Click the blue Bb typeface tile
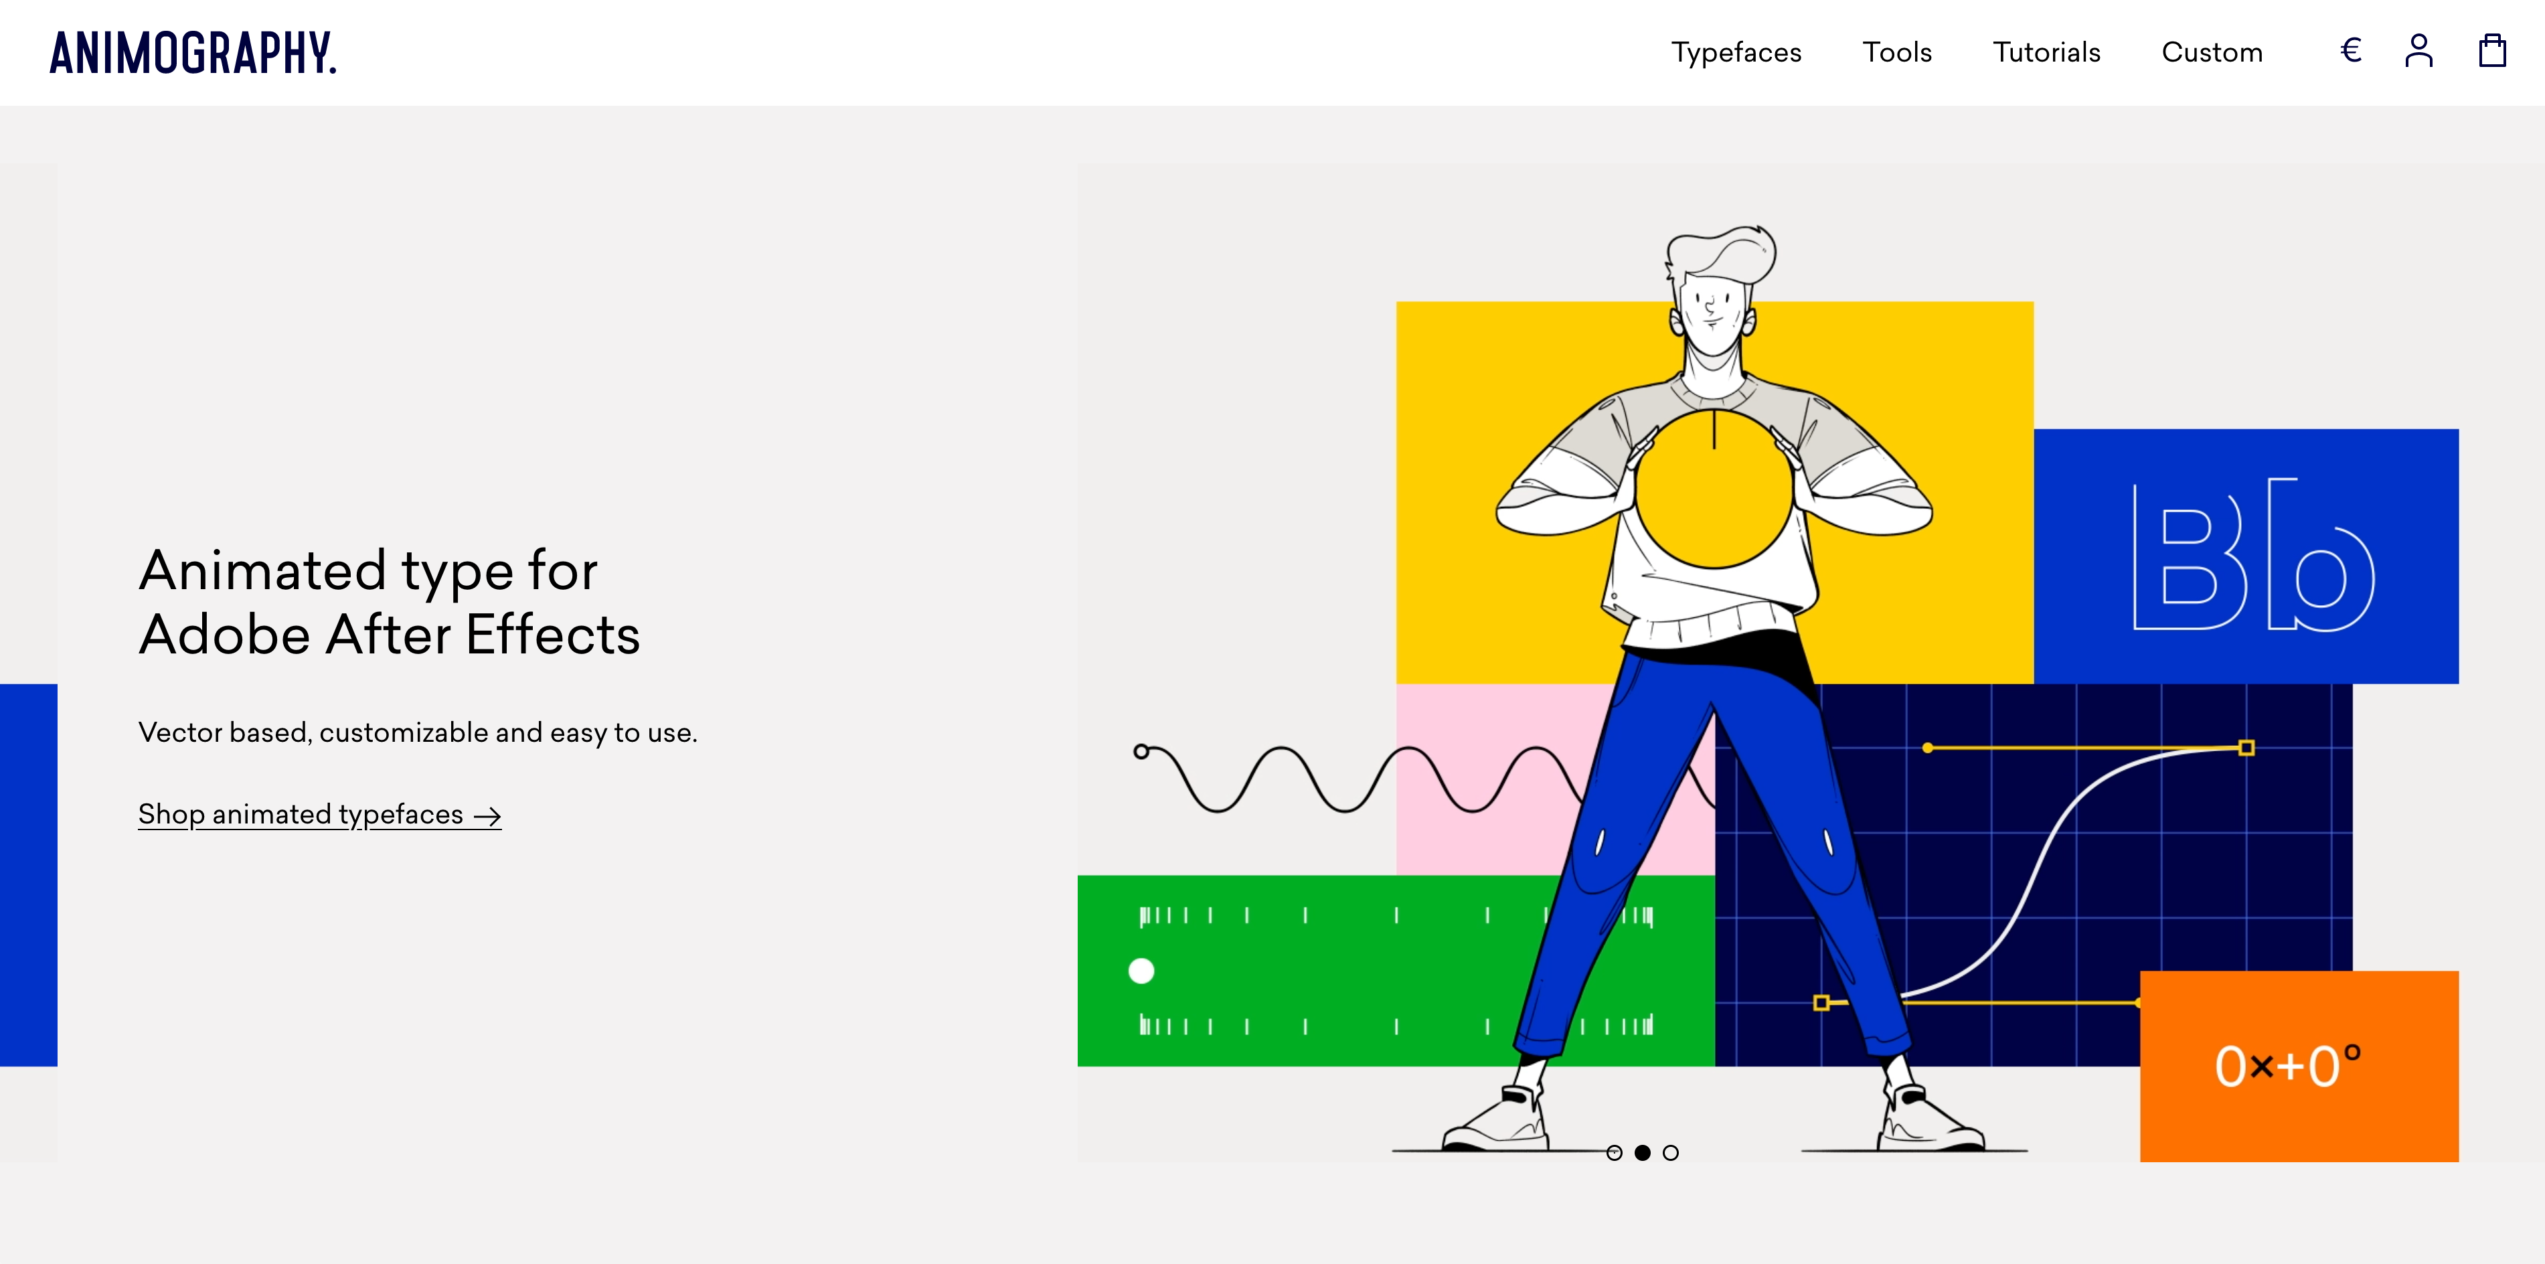Screen dimensions: 2545x1264 pos(2246,556)
